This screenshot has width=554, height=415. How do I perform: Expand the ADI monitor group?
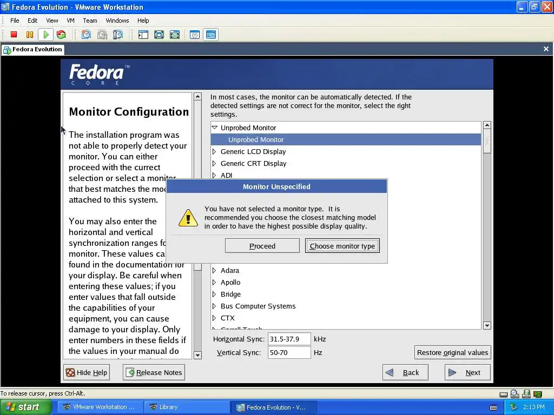point(214,175)
